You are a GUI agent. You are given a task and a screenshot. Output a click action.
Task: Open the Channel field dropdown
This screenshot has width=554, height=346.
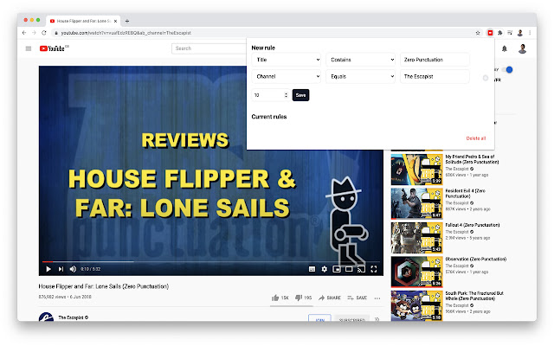(x=287, y=76)
